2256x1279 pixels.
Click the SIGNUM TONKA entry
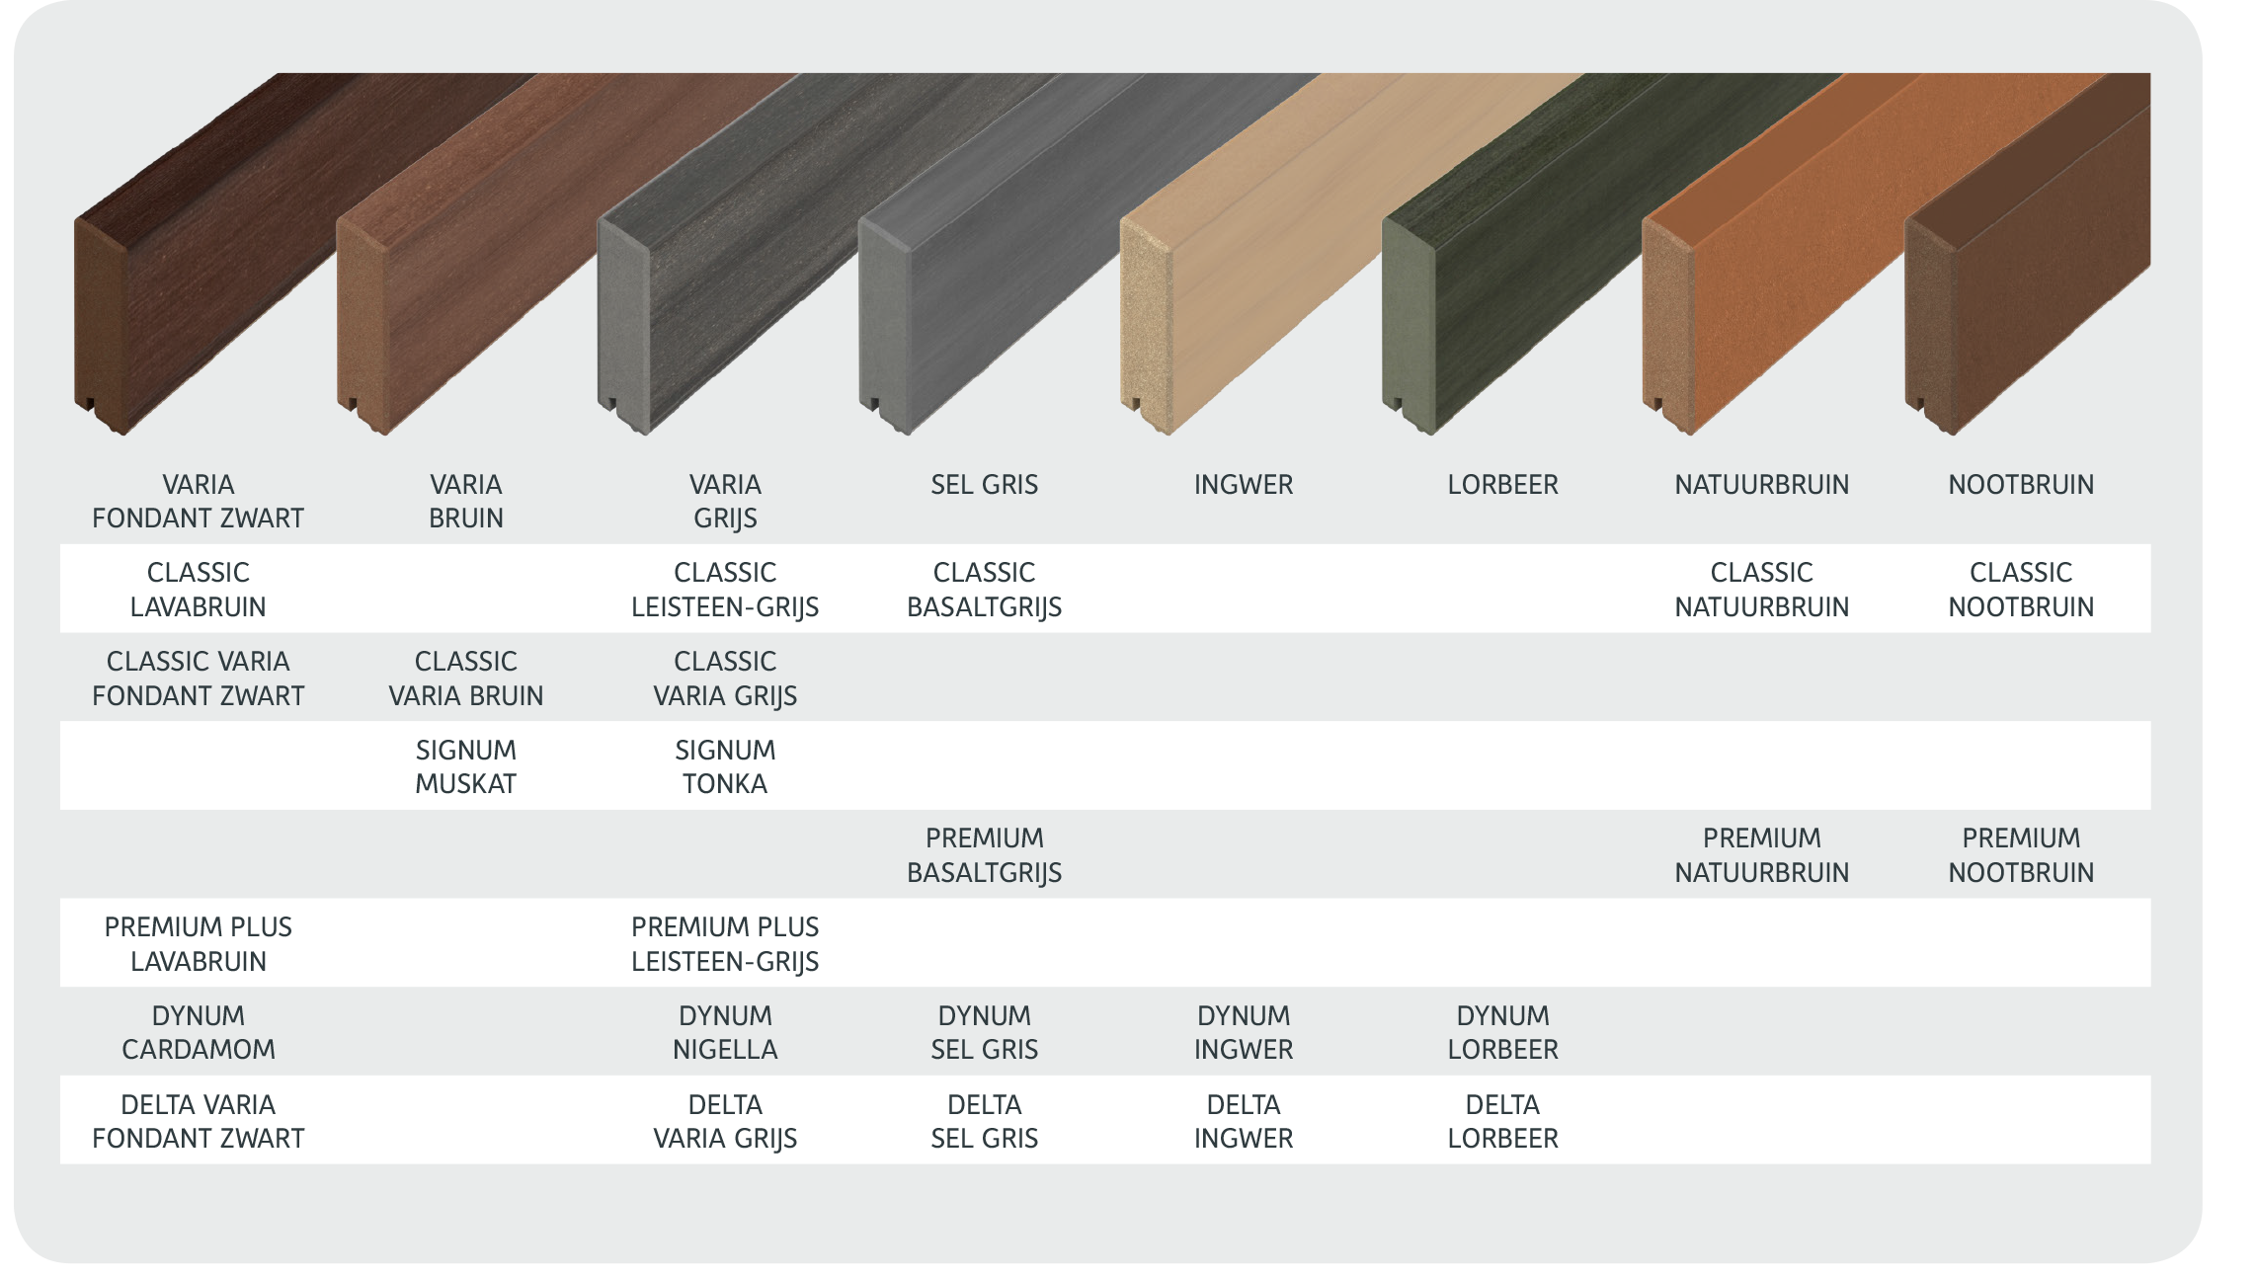725,766
